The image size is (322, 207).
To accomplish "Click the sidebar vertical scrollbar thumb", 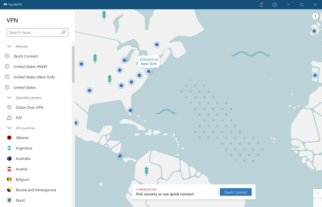I will (73, 64).
